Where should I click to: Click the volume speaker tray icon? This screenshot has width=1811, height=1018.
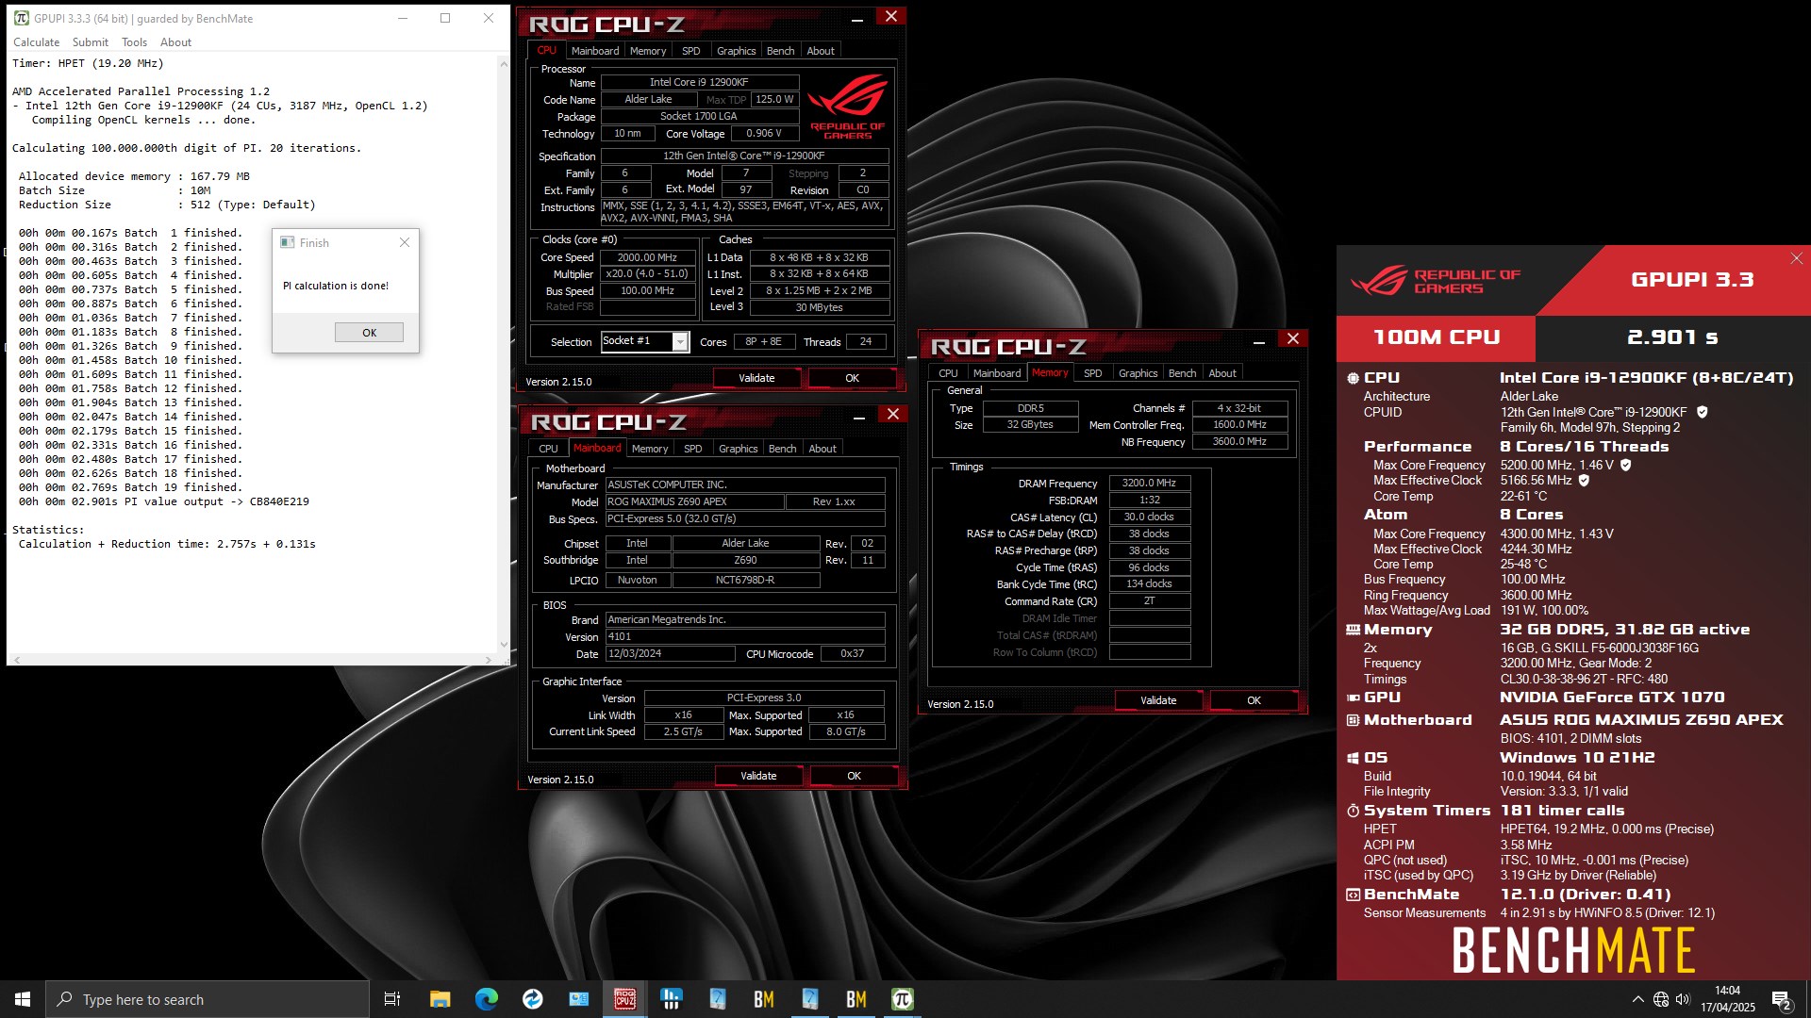(x=1684, y=999)
